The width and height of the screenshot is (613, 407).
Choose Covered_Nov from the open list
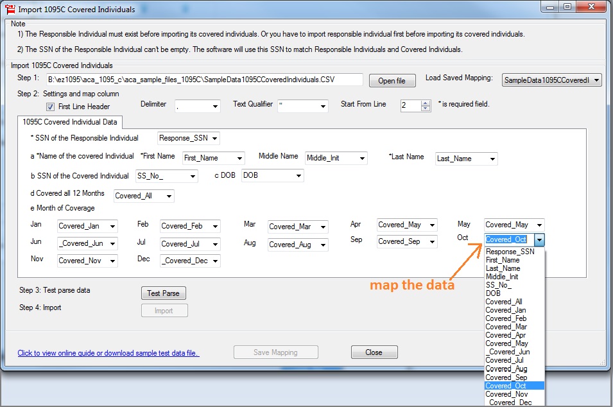tap(506, 394)
